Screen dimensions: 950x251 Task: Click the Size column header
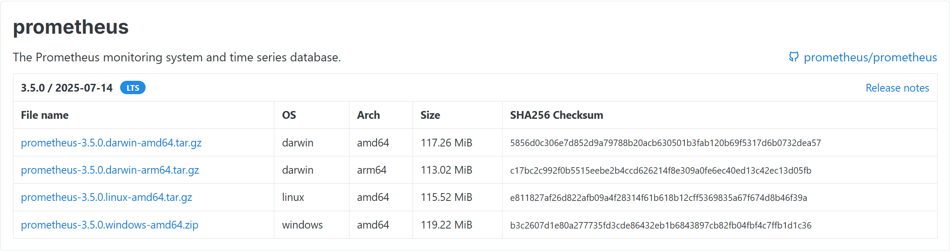(430, 115)
